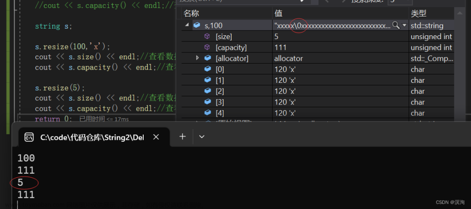
Task: Close the terminal tab
Action: click(156, 137)
